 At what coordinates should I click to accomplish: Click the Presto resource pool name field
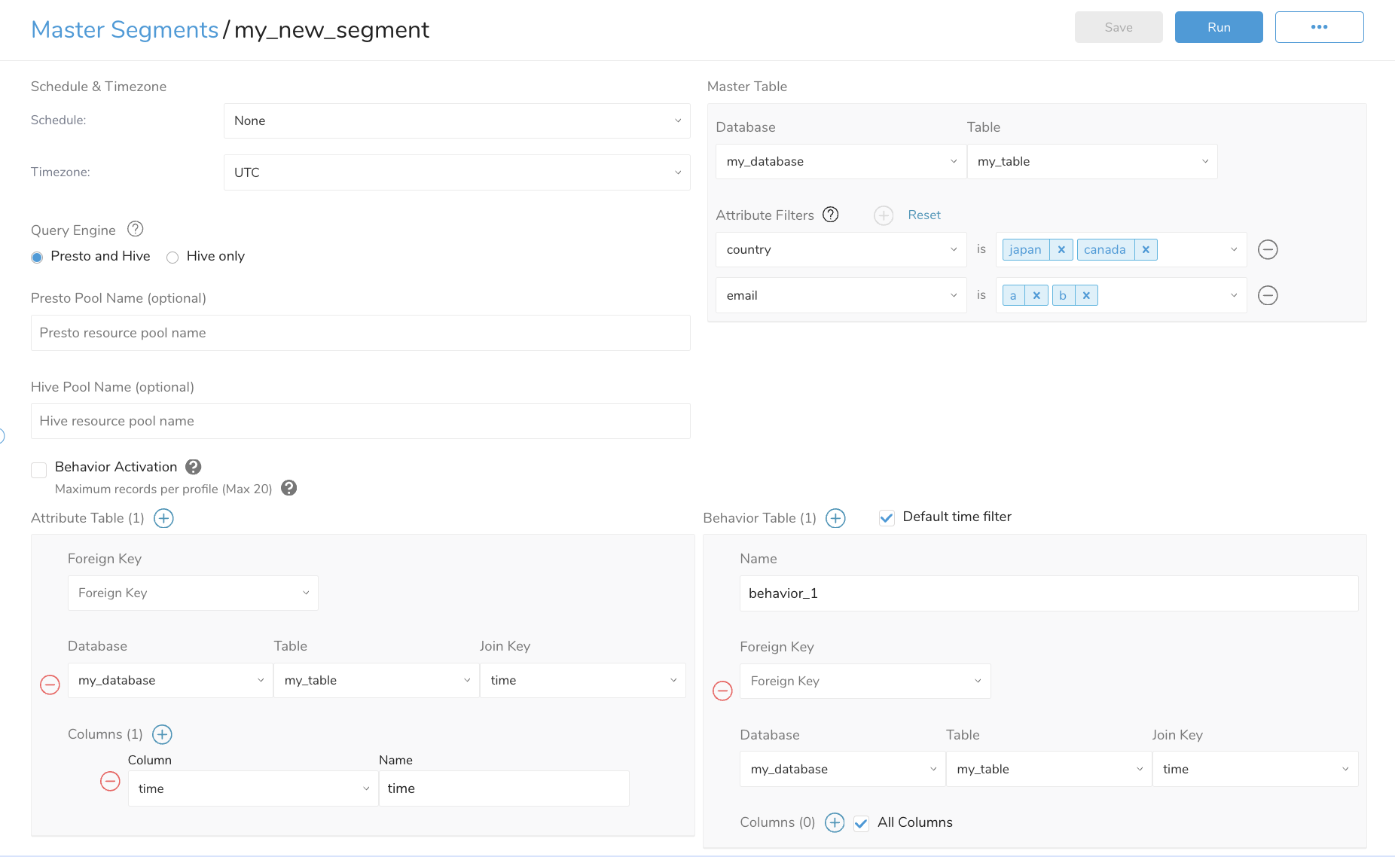(360, 333)
